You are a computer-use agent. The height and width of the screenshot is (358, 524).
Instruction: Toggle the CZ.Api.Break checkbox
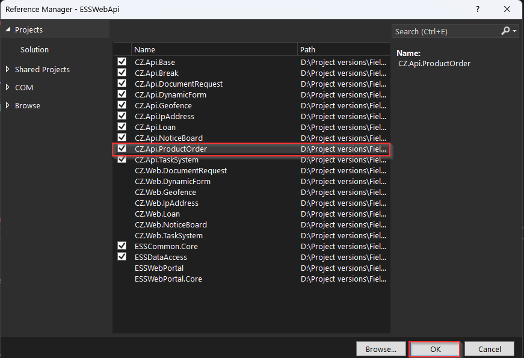pos(122,73)
